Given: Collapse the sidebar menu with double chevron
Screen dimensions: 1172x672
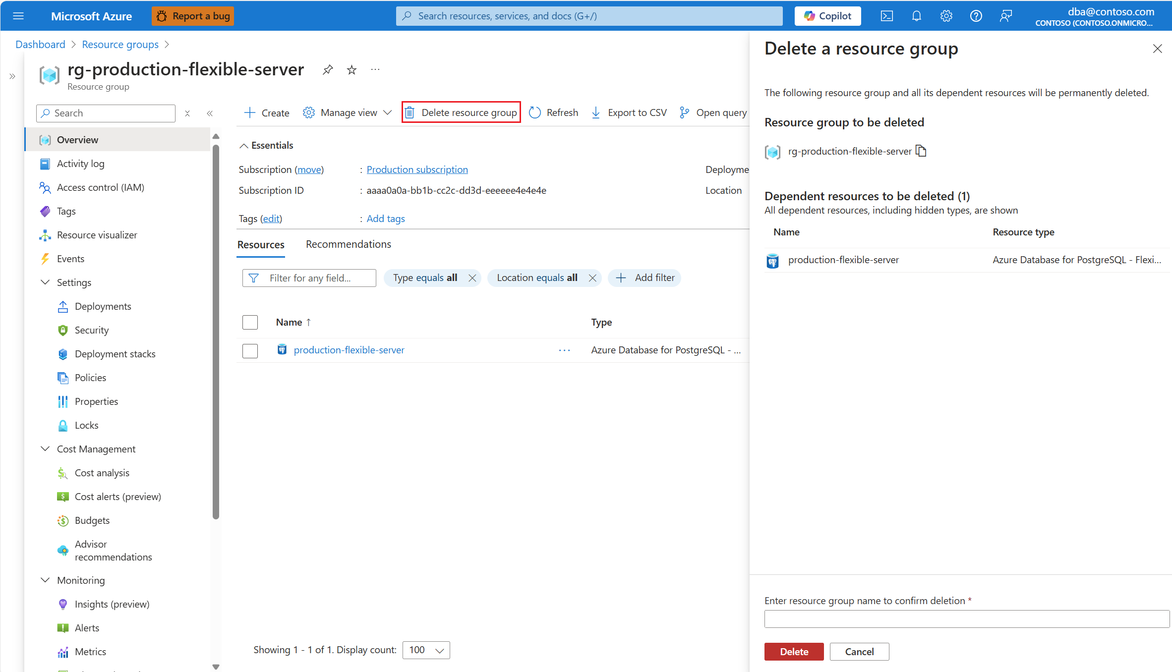Looking at the screenshot, I should (210, 113).
